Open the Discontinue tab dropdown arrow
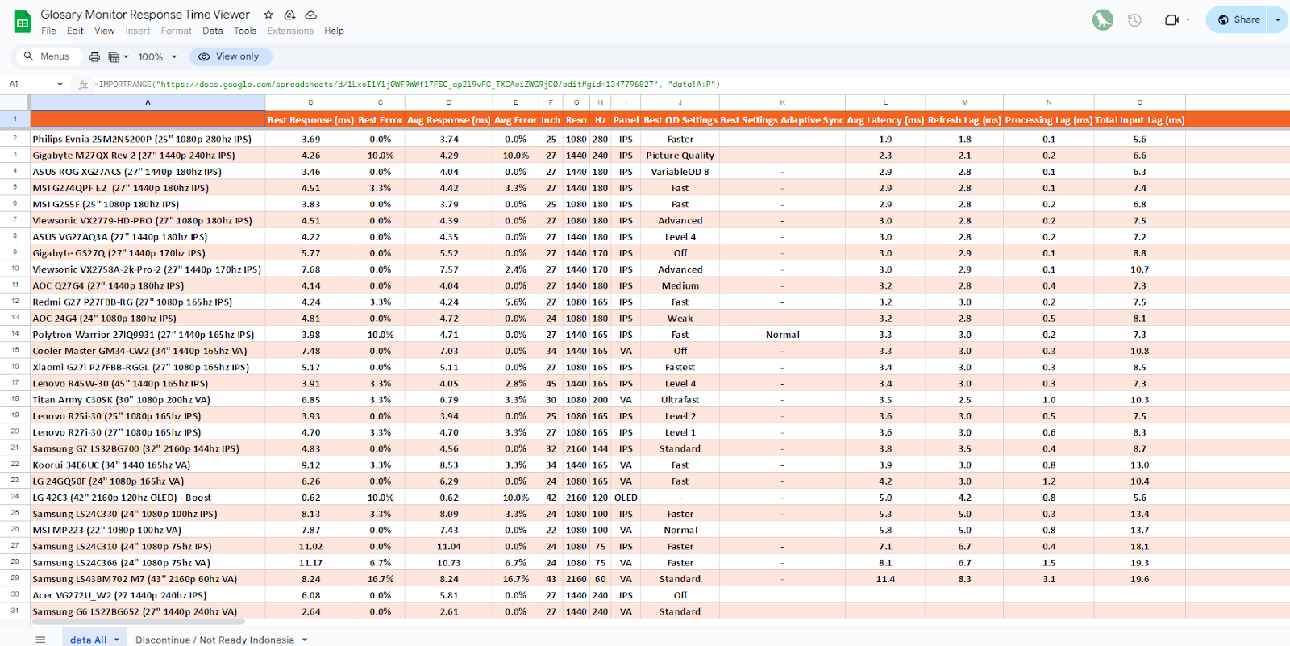 point(305,640)
